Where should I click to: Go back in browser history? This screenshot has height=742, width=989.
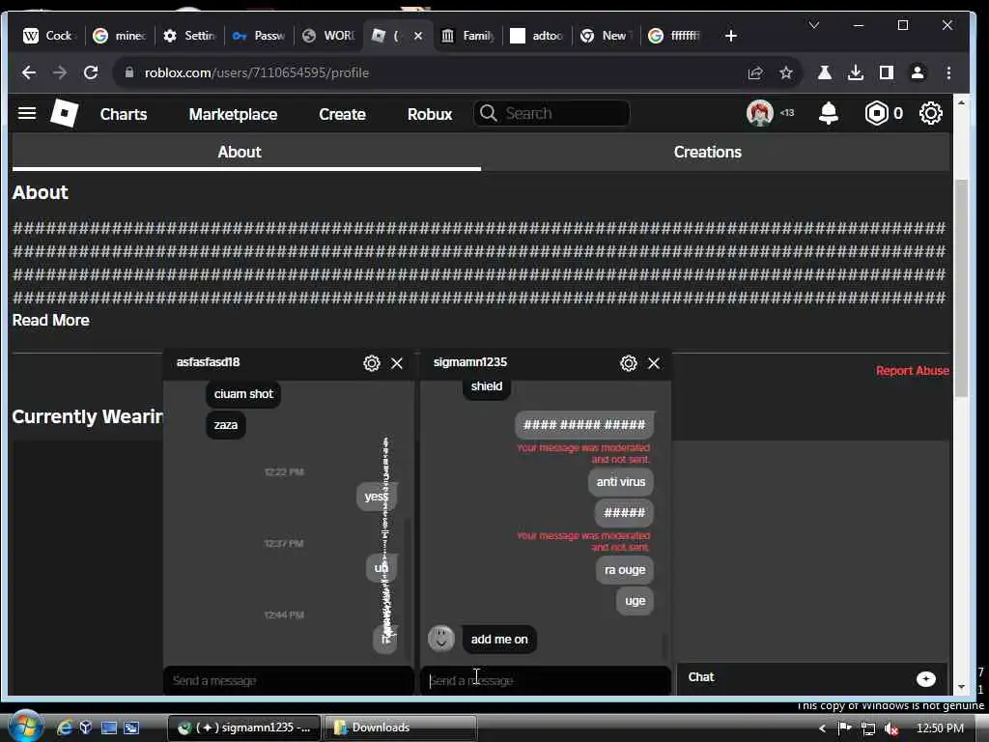coord(29,72)
